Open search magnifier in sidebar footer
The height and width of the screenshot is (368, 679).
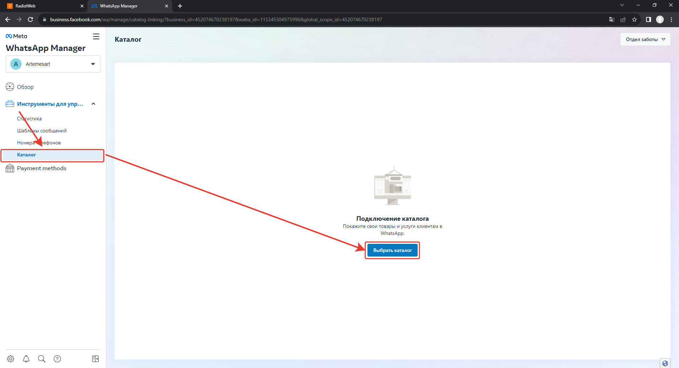(x=42, y=359)
